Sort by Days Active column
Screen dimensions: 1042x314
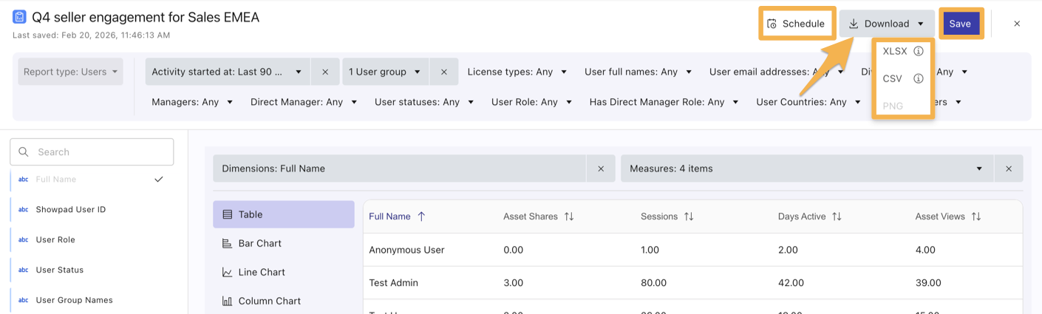click(x=837, y=216)
